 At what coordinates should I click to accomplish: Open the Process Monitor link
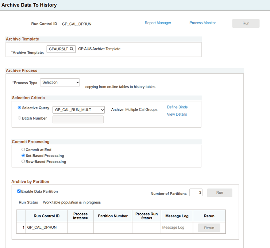pos(202,23)
